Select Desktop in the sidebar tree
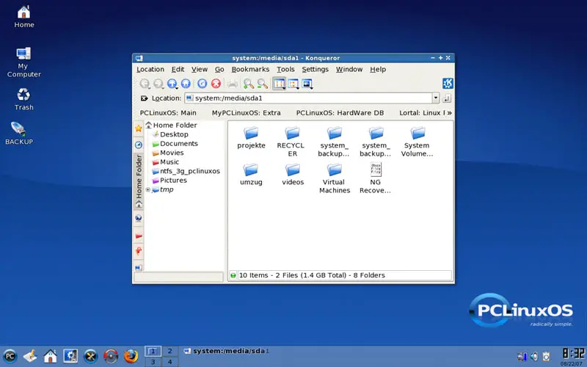This screenshot has width=587, height=367. coord(170,134)
